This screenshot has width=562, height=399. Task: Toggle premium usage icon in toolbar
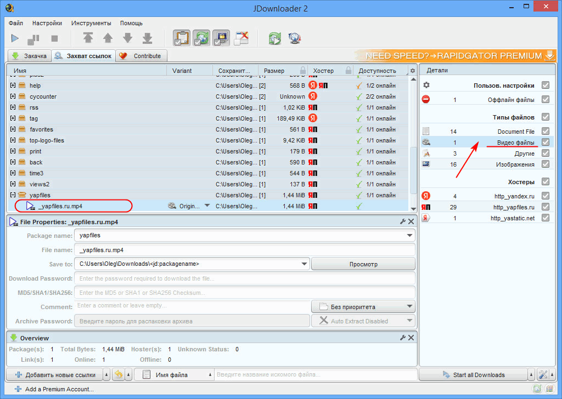(x=221, y=38)
